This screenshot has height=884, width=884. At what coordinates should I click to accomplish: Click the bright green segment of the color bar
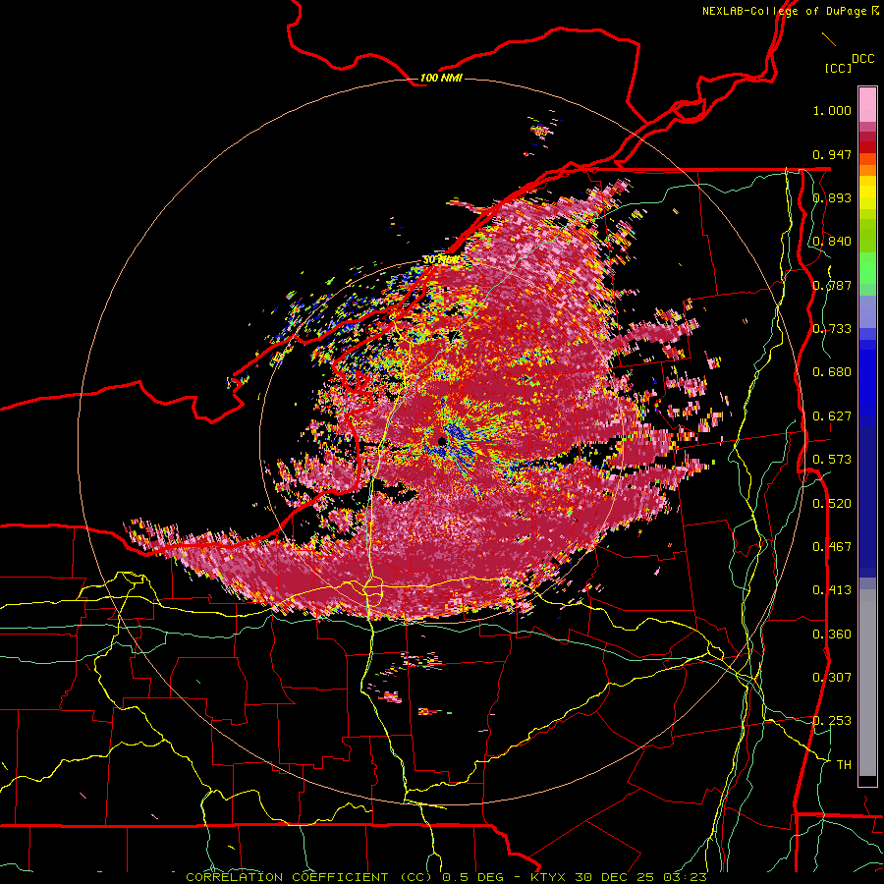tap(867, 267)
